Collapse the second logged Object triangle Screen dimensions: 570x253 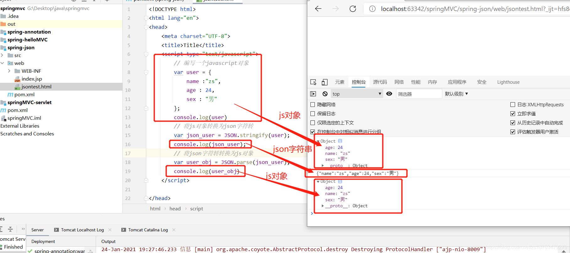[x=318, y=182]
